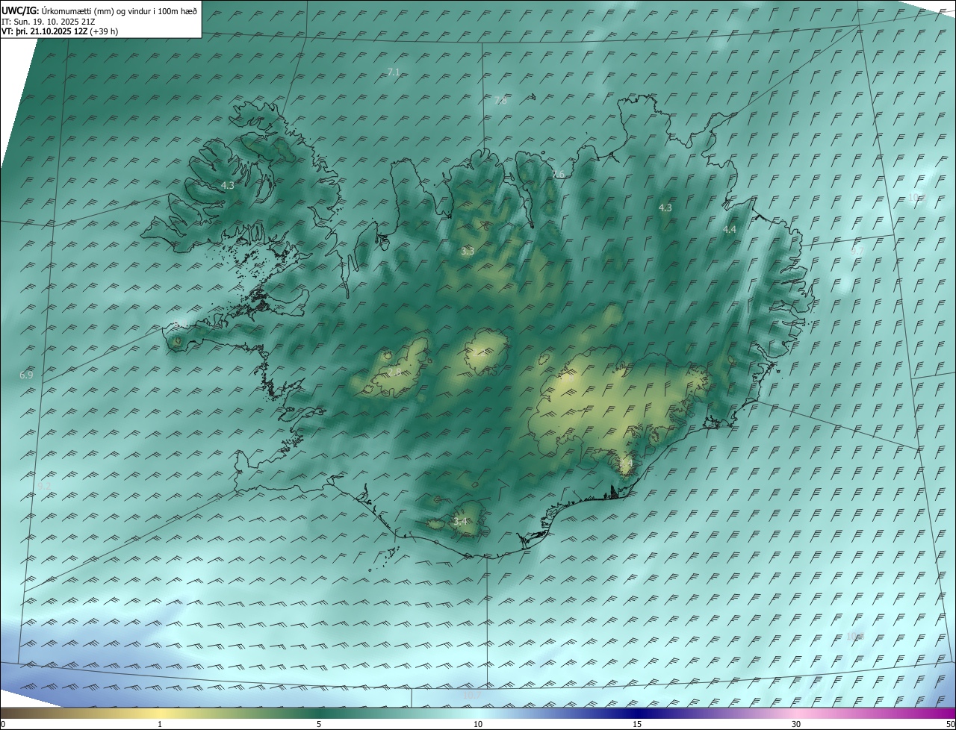Click the 7.1 value label on the map
956x730 pixels.
click(x=394, y=72)
